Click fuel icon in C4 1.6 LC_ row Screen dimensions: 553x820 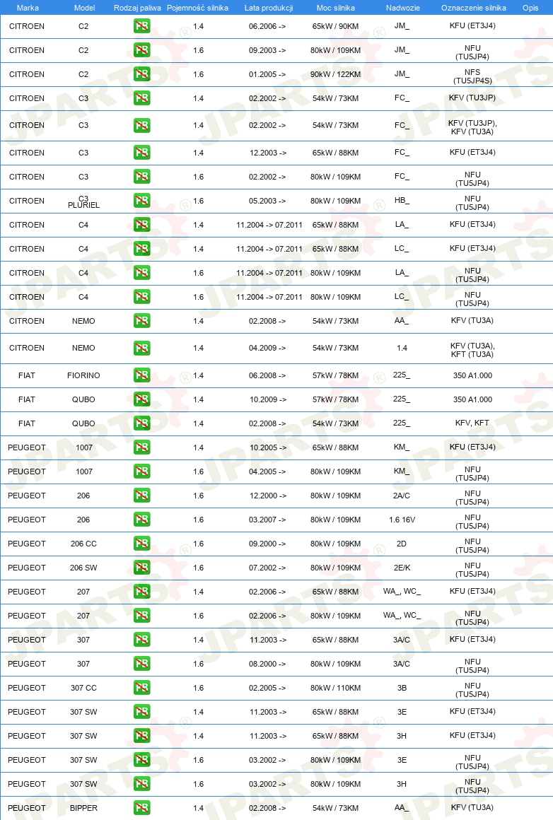141,297
